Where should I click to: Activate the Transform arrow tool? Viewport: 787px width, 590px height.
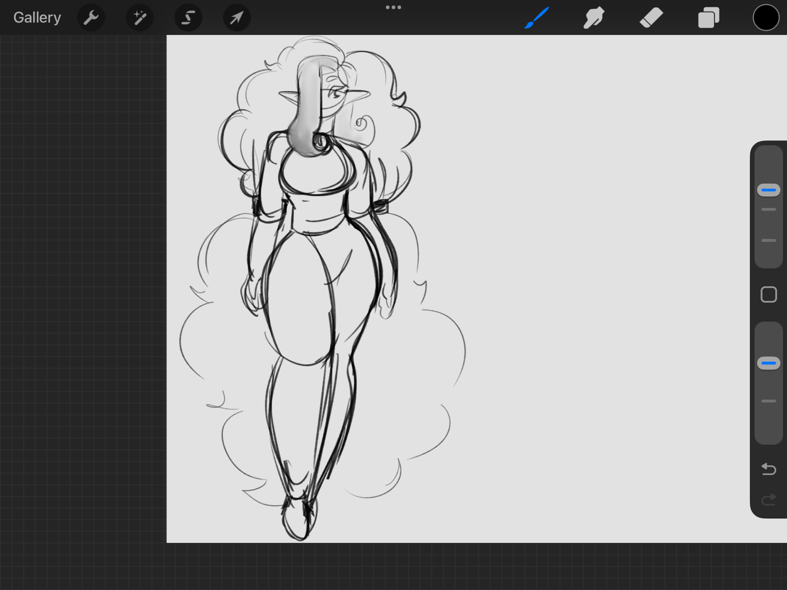[237, 18]
